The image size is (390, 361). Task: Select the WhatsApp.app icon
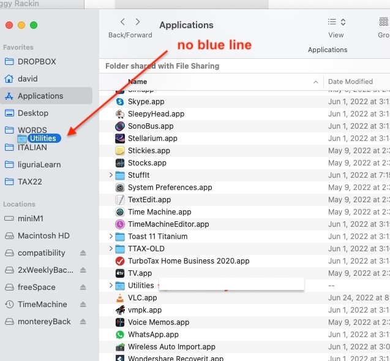[x=120, y=335]
